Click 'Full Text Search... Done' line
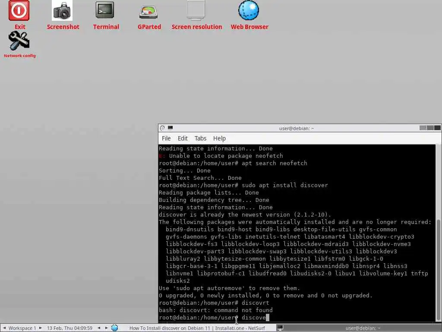The height and width of the screenshot is (332, 442). [x=200, y=178]
